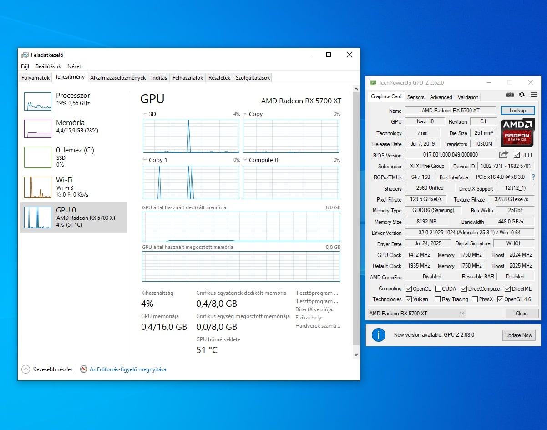Image resolution: width=547 pixels, height=430 pixels.
Task: Open Beállítások menu
Action: tap(48, 66)
